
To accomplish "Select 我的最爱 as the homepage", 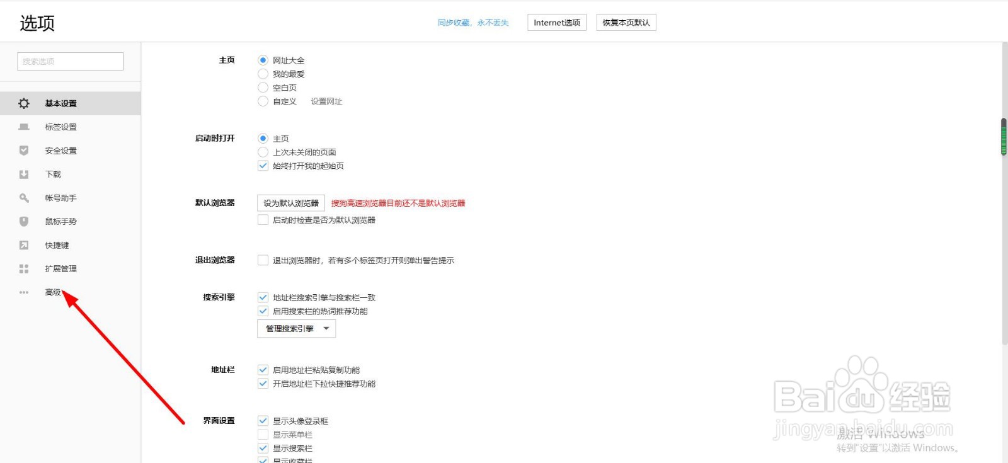I will pos(263,74).
